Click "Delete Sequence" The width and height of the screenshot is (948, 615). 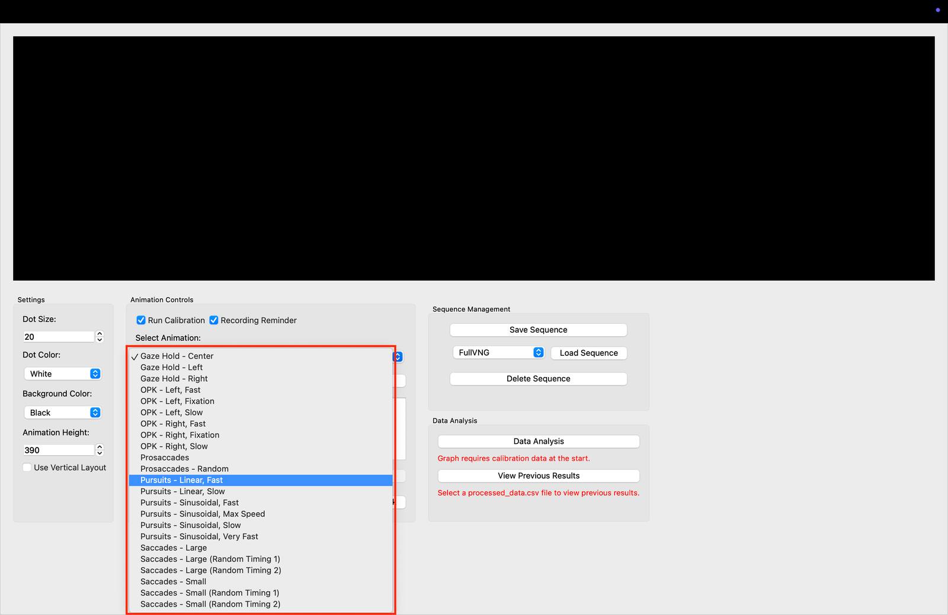(x=537, y=378)
